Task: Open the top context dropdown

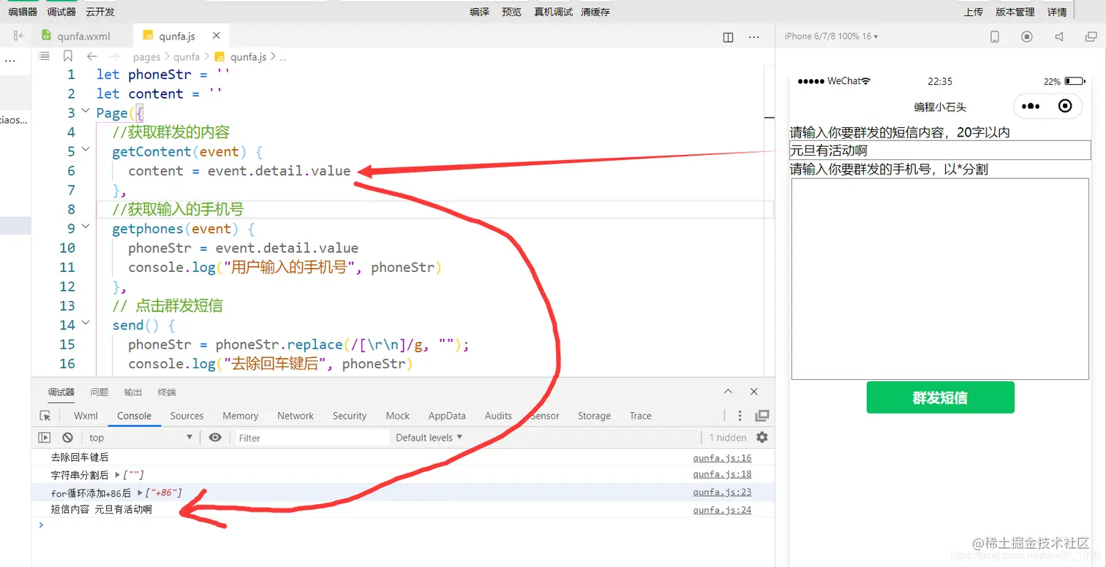Action: pos(140,438)
